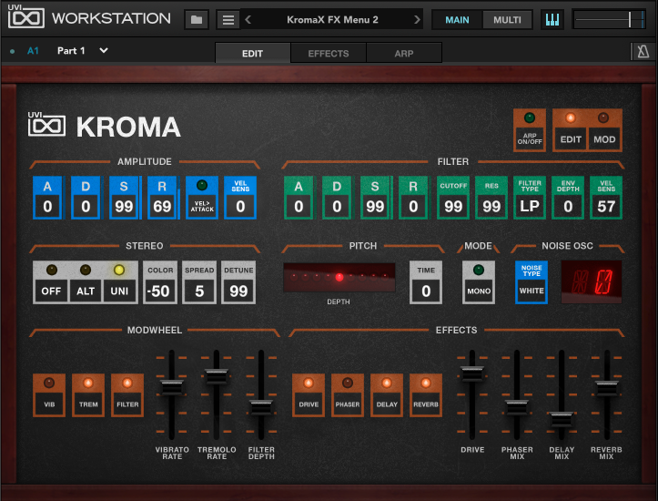The width and height of the screenshot is (658, 501).
Task: Toggle the VEL>ATTACK switch
Action: pos(202,198)
